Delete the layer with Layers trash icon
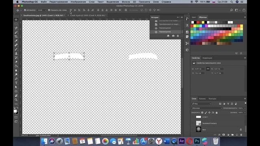Image resolution: width=260 pixels, height=146 pixels. (241, 135)
